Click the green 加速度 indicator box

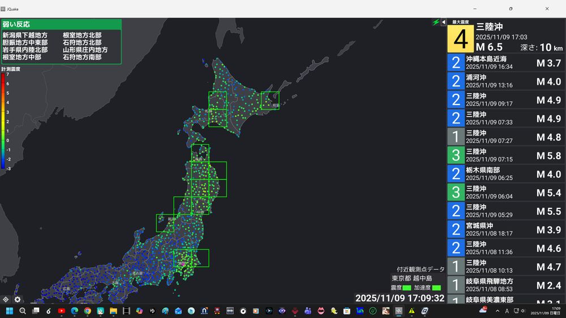[436, 287]
